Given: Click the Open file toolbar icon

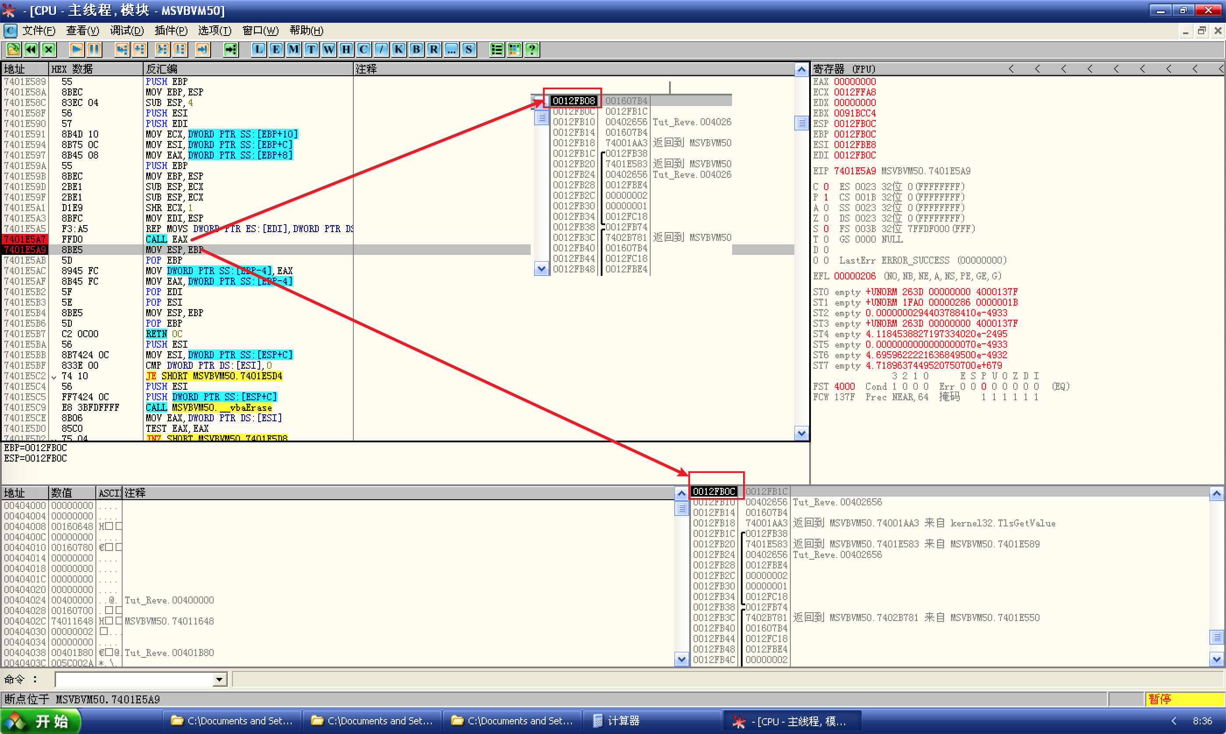Looking at the screenshot, I should 13,49.
